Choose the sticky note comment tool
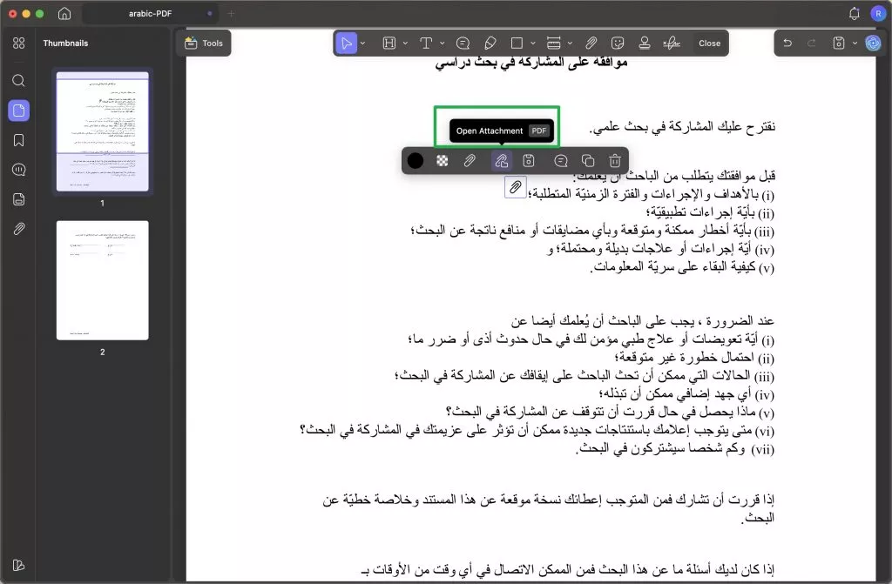The image size is (892, 584). (463, 44)
